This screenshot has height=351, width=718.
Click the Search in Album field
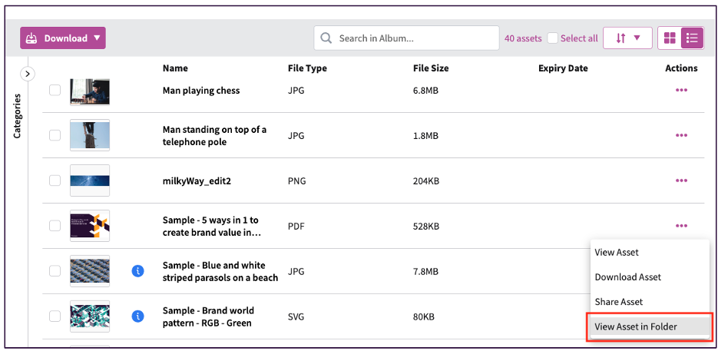point(415,38)
